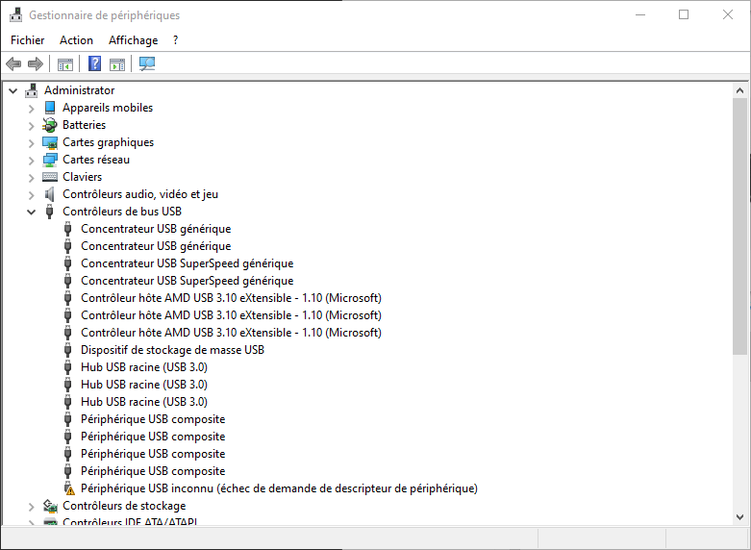
Task: Click scrollbar up arrow
Action: coord(740,90)
